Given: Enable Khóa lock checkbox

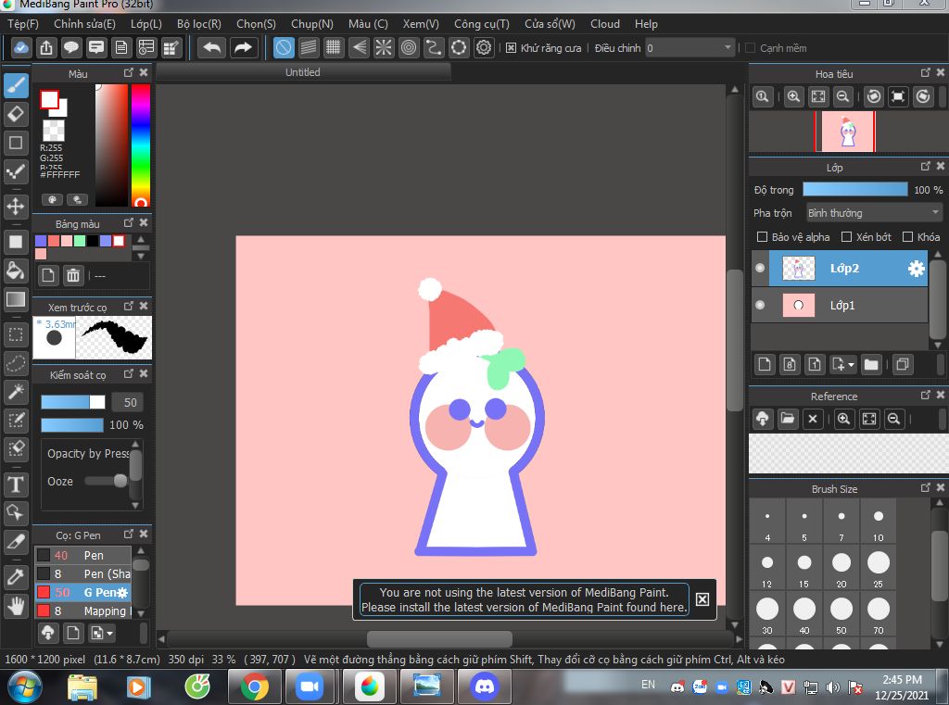Looking at the screenshot, I should pos(907,237).
